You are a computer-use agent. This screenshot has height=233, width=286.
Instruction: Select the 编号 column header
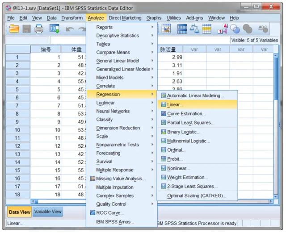tap(46, 50)
